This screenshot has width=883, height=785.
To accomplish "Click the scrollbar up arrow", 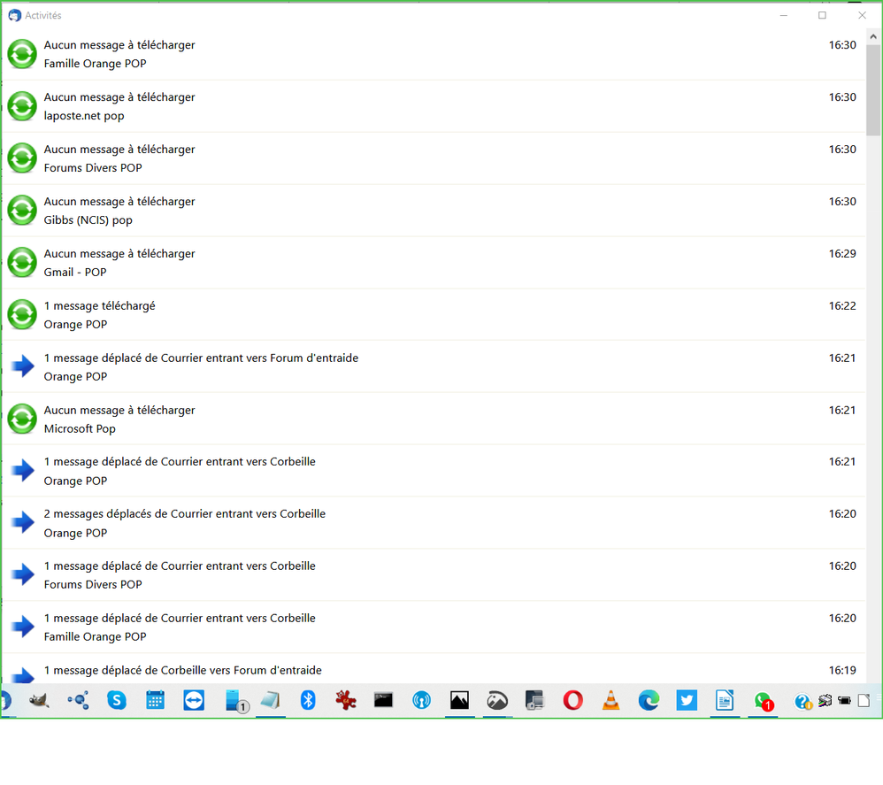I will point(873,36).
